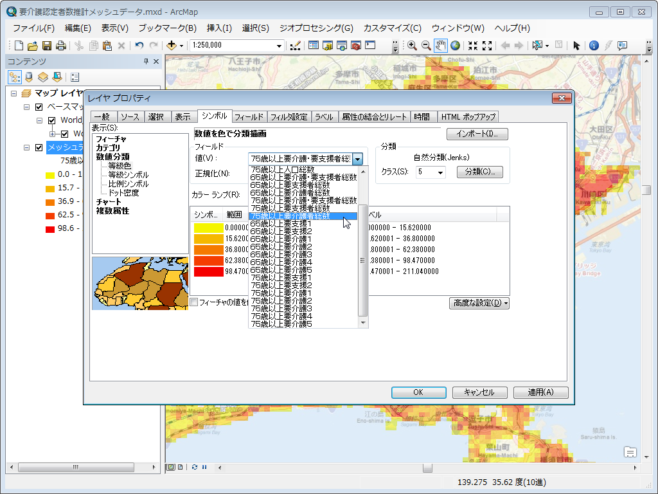
Task: Toggle the World group layer checkbox
Action: [52, 120]
